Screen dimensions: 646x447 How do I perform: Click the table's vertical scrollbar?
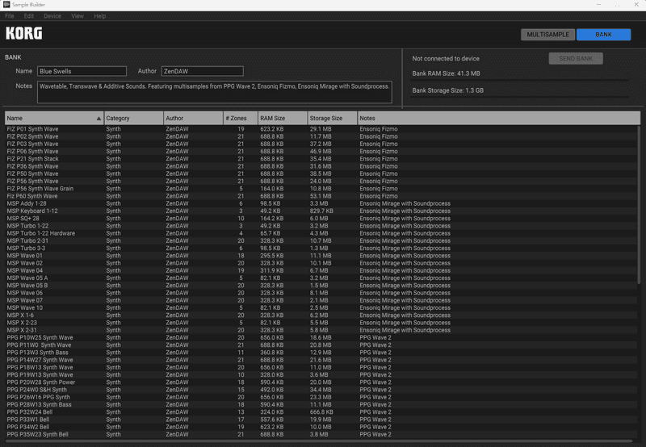pos(639,205)
